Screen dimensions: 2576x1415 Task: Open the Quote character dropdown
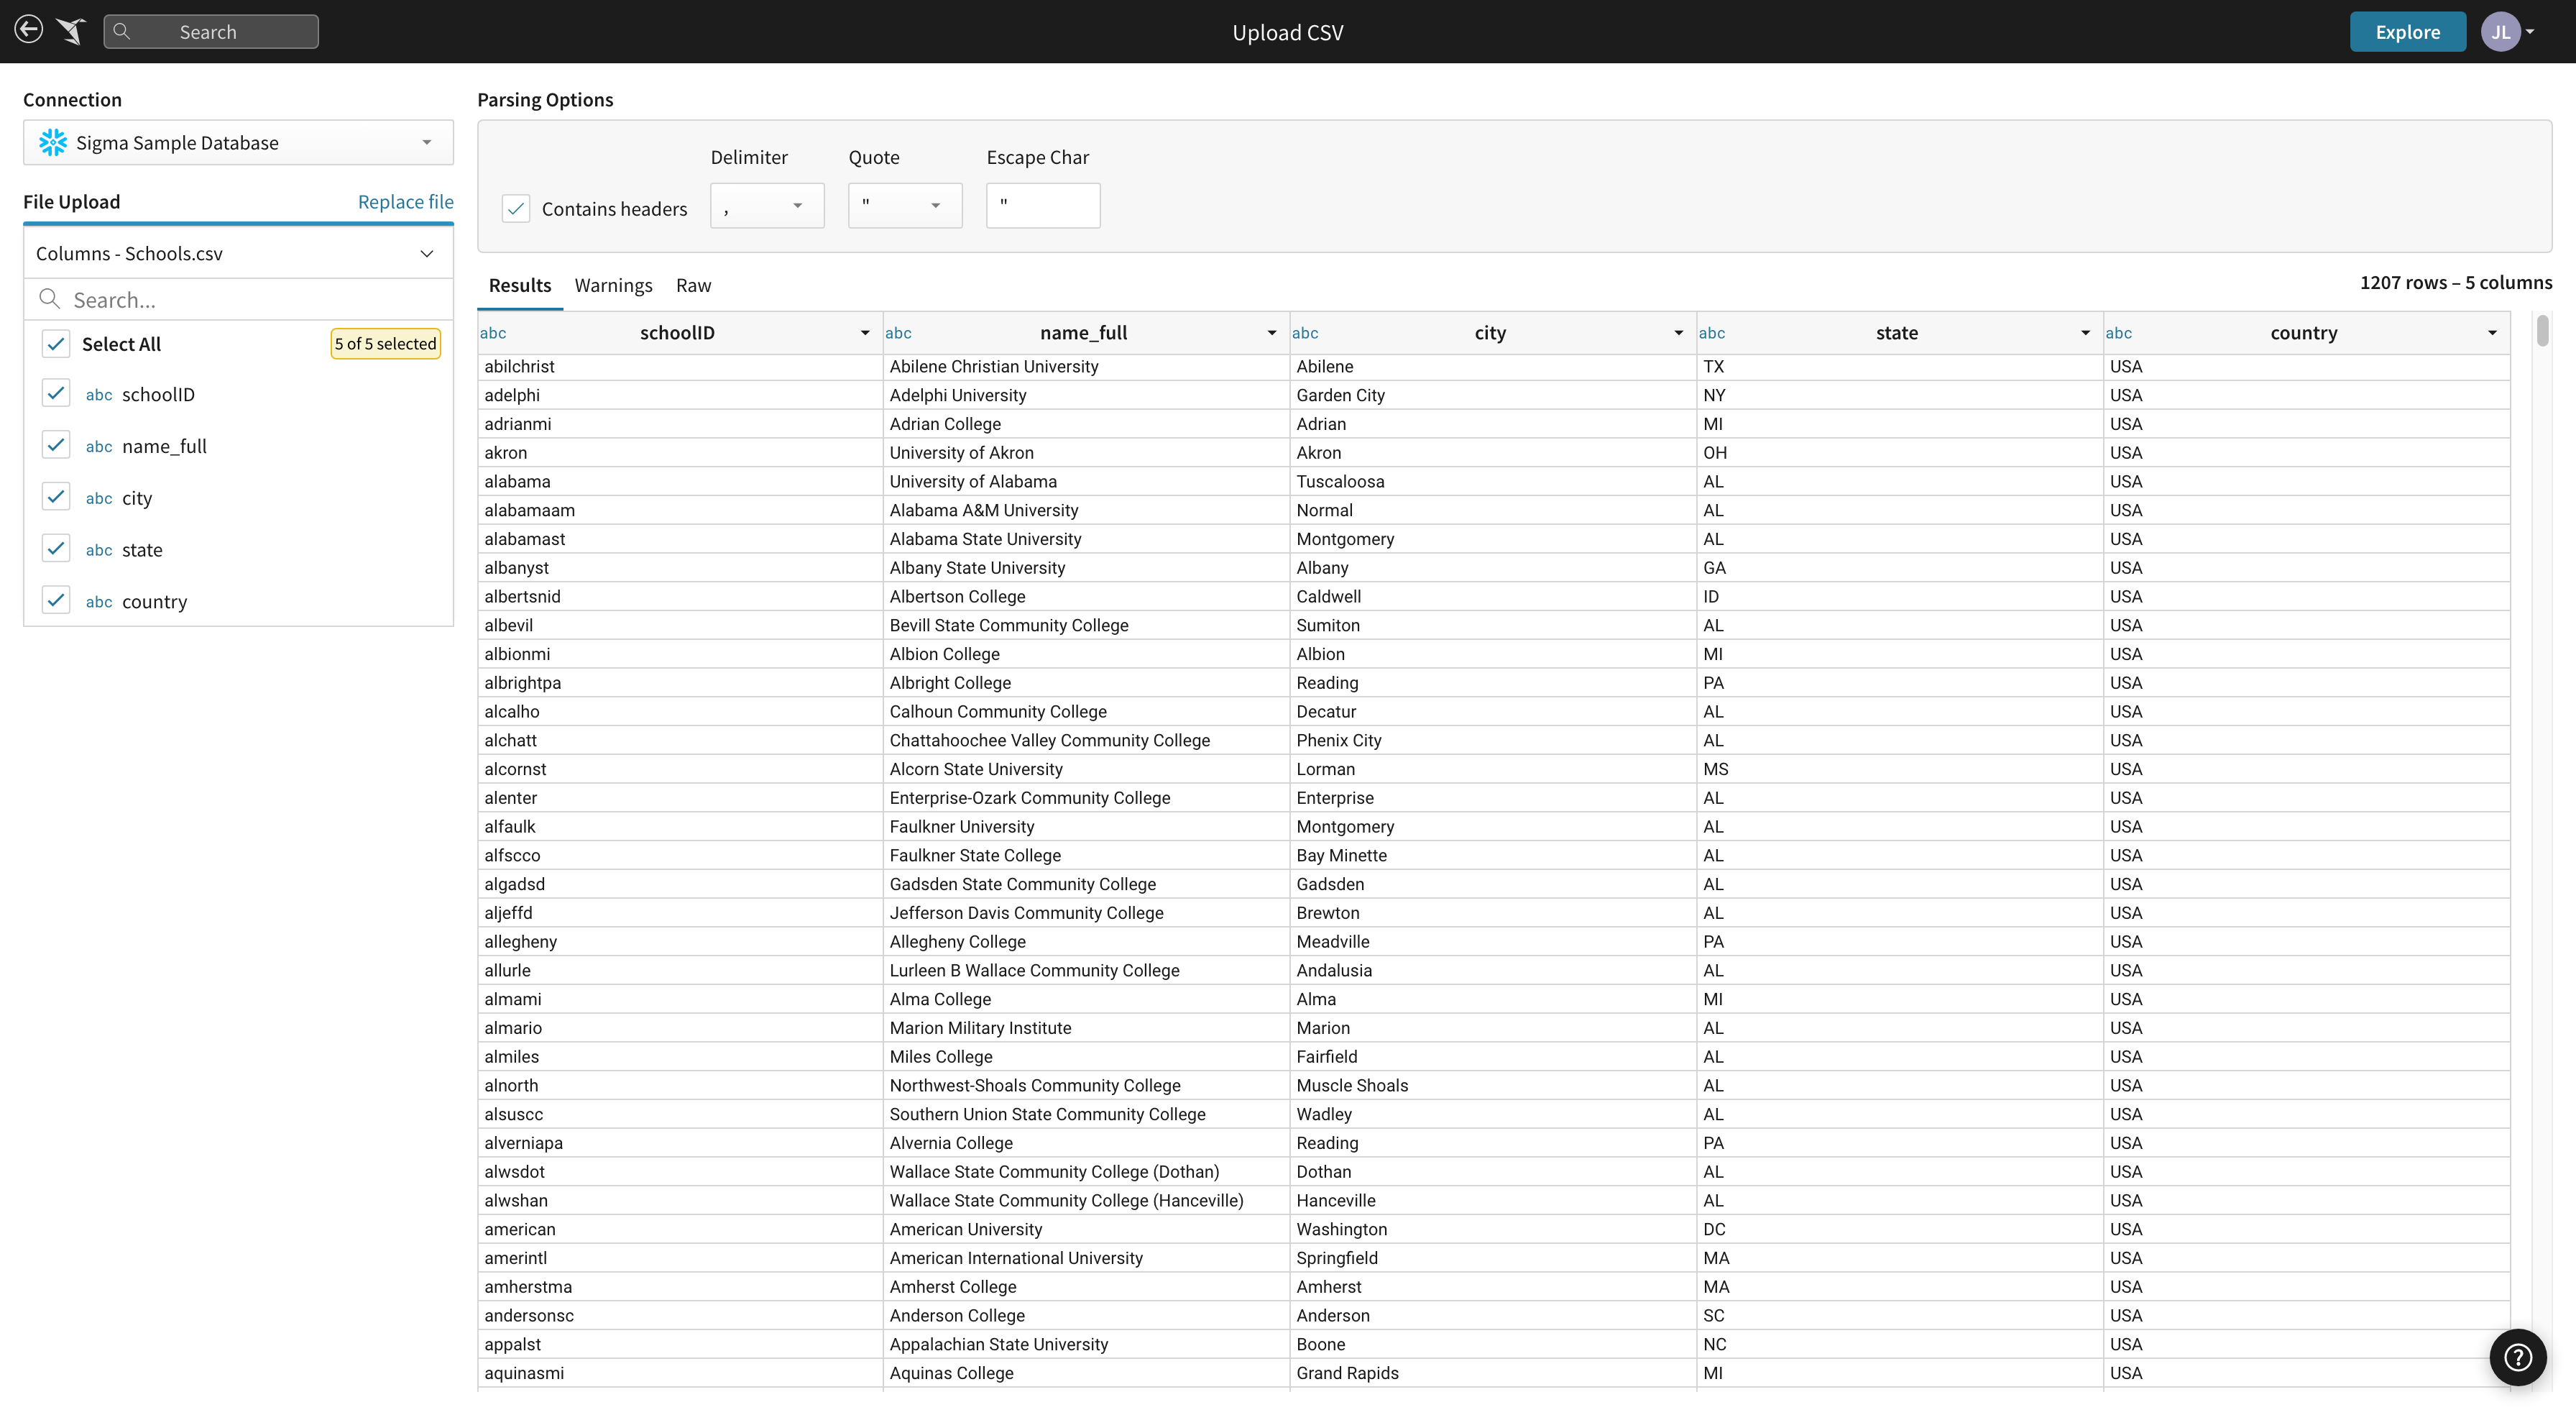point(905,205)
